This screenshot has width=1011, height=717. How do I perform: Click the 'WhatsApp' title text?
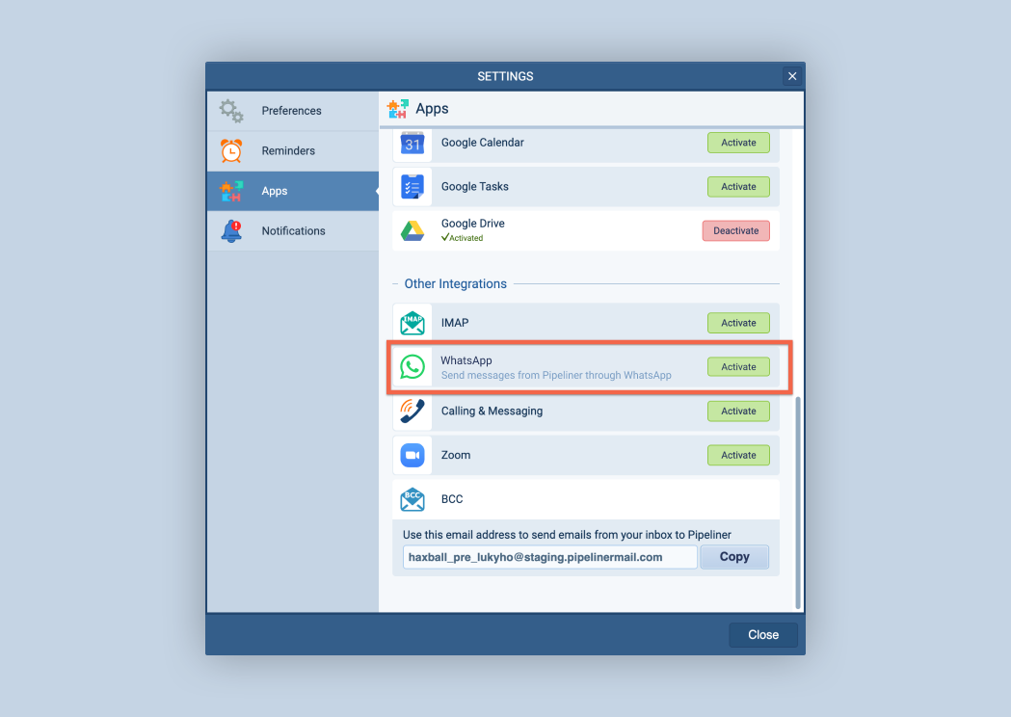click(466, 360)
